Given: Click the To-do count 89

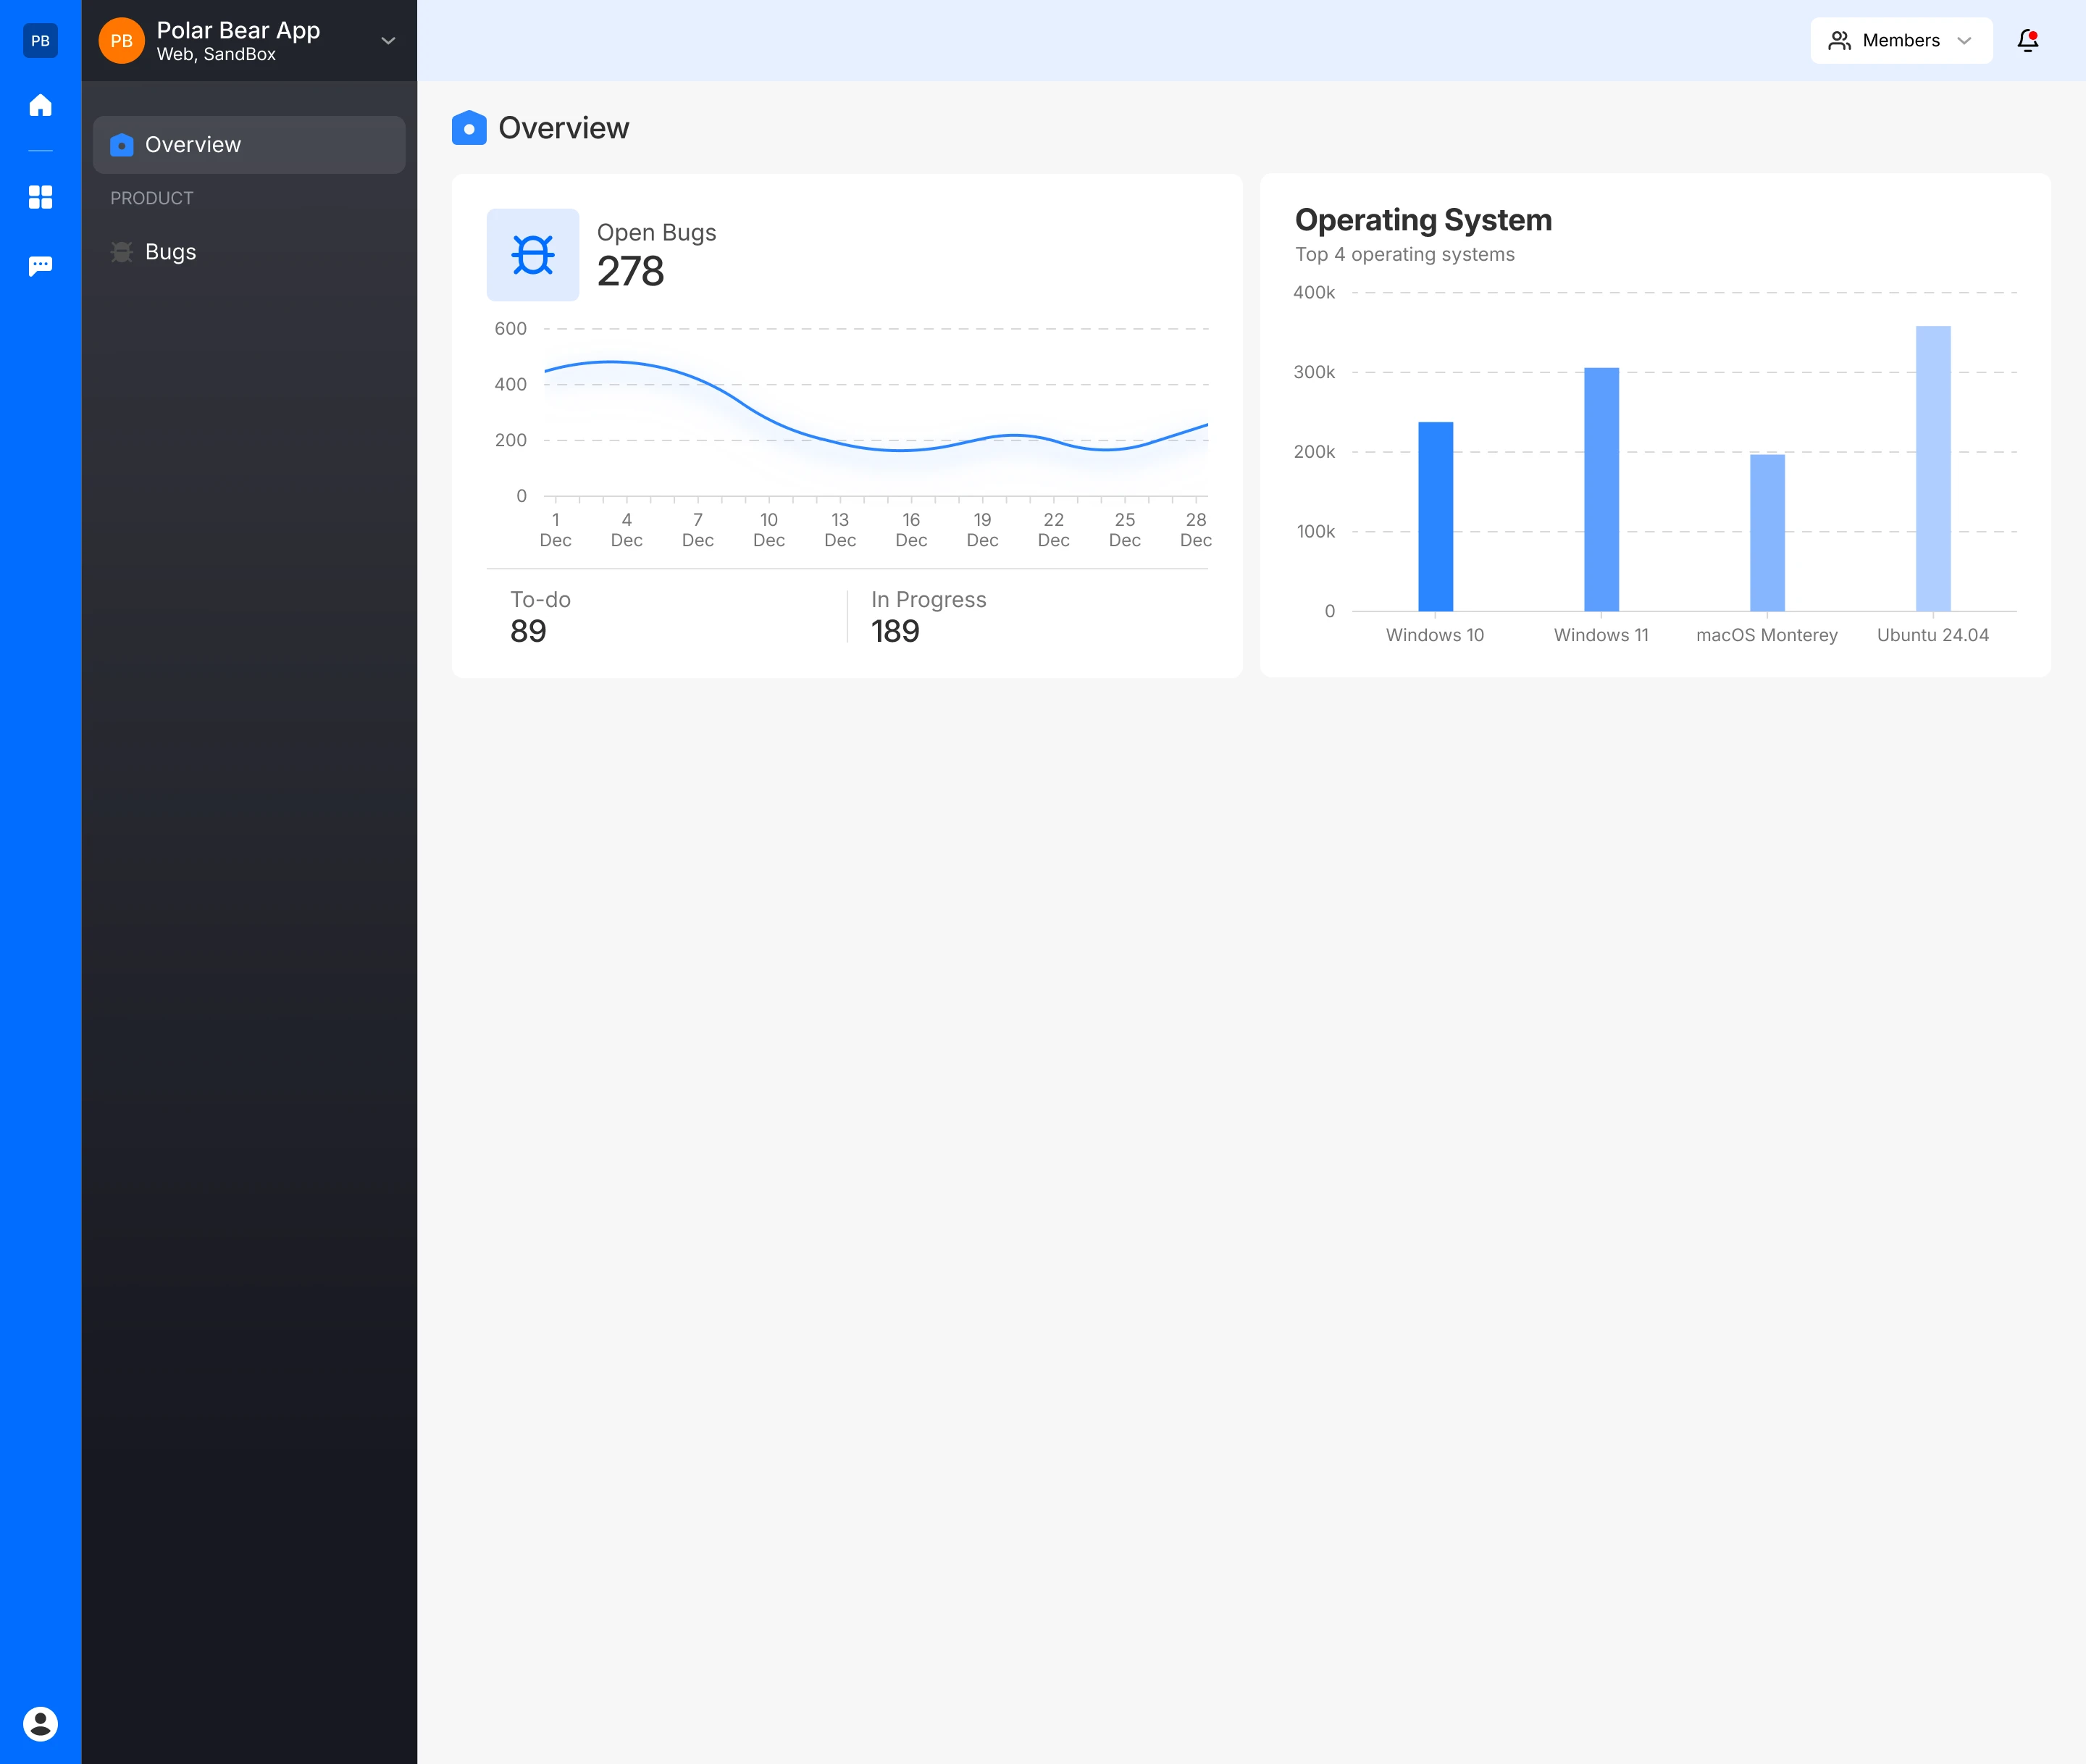Looking at the screenshot, I should tap(528, 631).
